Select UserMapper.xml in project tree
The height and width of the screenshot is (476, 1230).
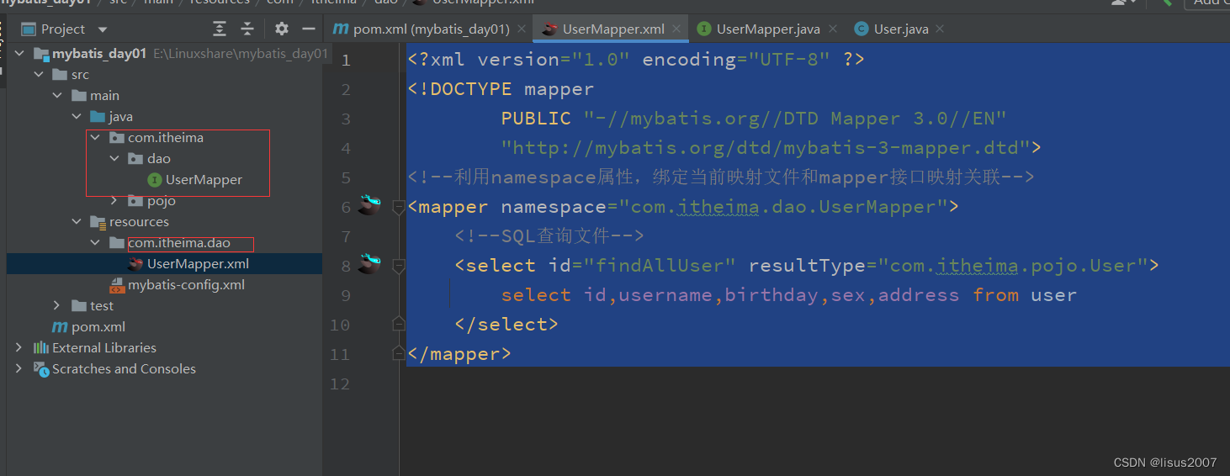[198, 264]
